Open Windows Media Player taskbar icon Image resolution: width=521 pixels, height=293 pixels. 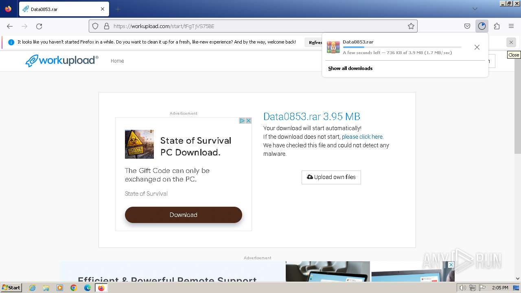(x=60, y=288)
